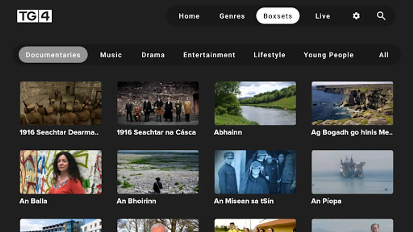Choose the Entertainment category
Image resolution: width=413 pixels, height=232 pixels.
(x=209, y=55)
